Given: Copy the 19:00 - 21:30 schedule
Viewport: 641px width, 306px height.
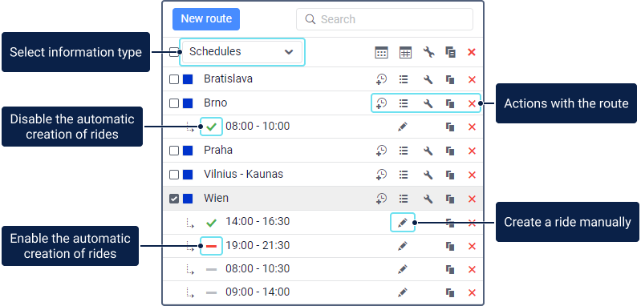Looking at the screenshot, I should tap(450, 247).
